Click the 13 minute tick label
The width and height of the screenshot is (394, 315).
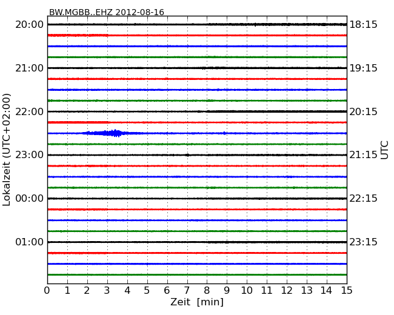coord(307,290)
